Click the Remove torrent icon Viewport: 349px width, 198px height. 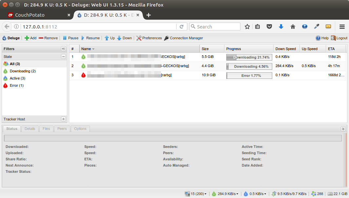(41, 38)
